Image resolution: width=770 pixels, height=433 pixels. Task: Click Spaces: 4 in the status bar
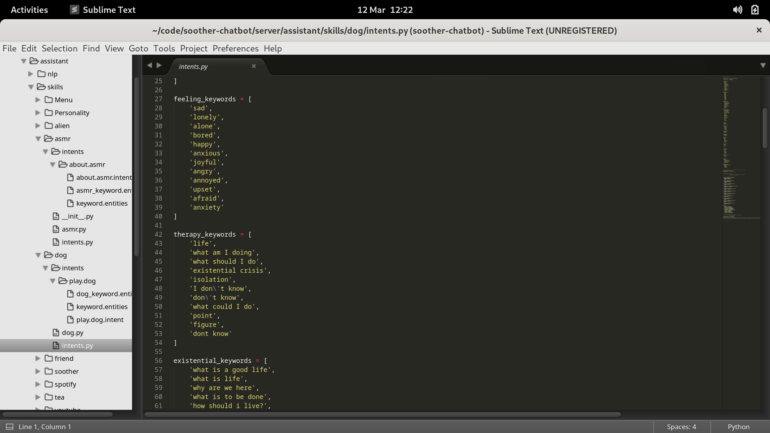point(682,427)
